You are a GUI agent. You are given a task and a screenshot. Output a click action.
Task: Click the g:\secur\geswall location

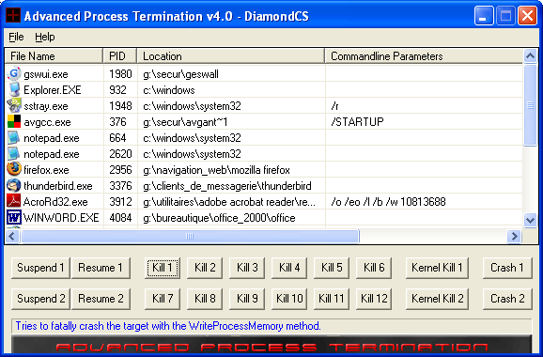(x=180, y=74)
